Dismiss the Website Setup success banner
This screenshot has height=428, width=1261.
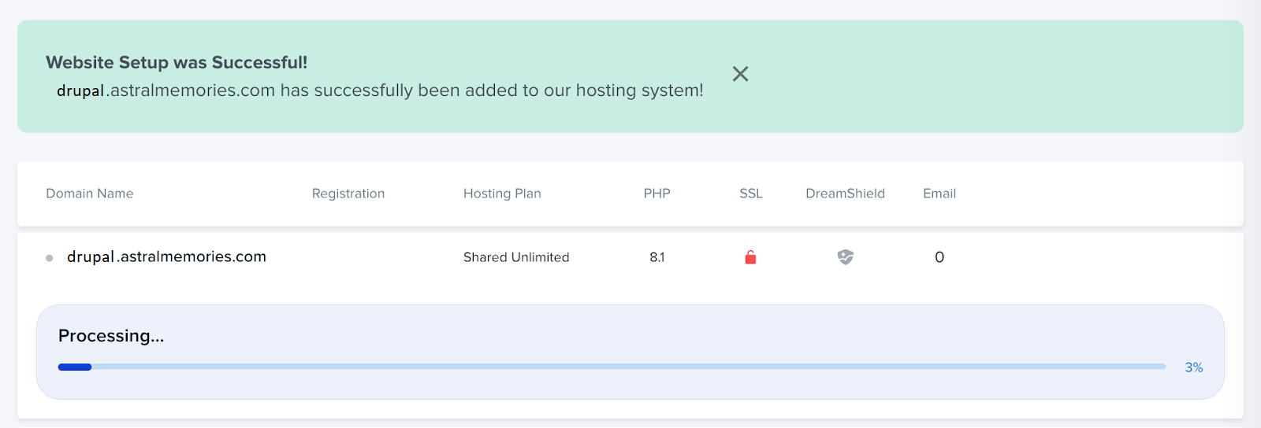(740, 74)
